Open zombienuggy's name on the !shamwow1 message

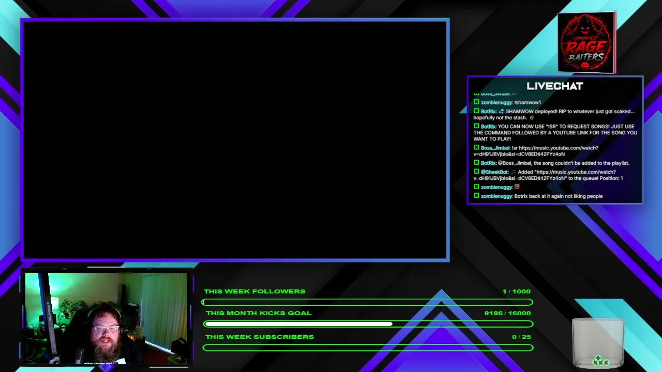point(496,102)
